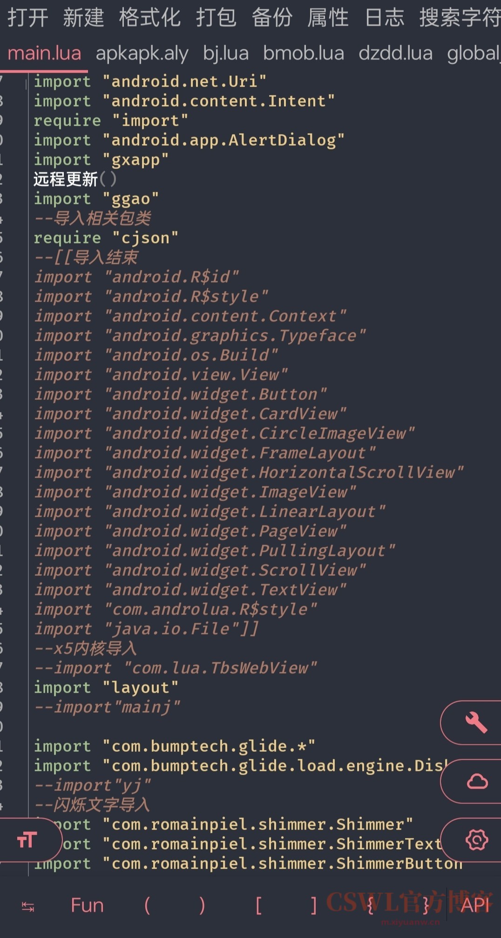Tap the tab indent arrows icon

click(28, 906)
